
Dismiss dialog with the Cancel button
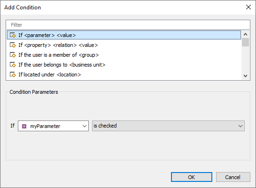coord(233,177)
